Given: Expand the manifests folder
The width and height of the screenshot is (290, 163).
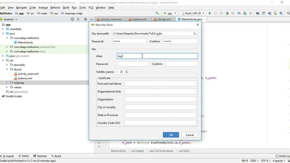Looking at the screenshot, I should click(3, 29).
